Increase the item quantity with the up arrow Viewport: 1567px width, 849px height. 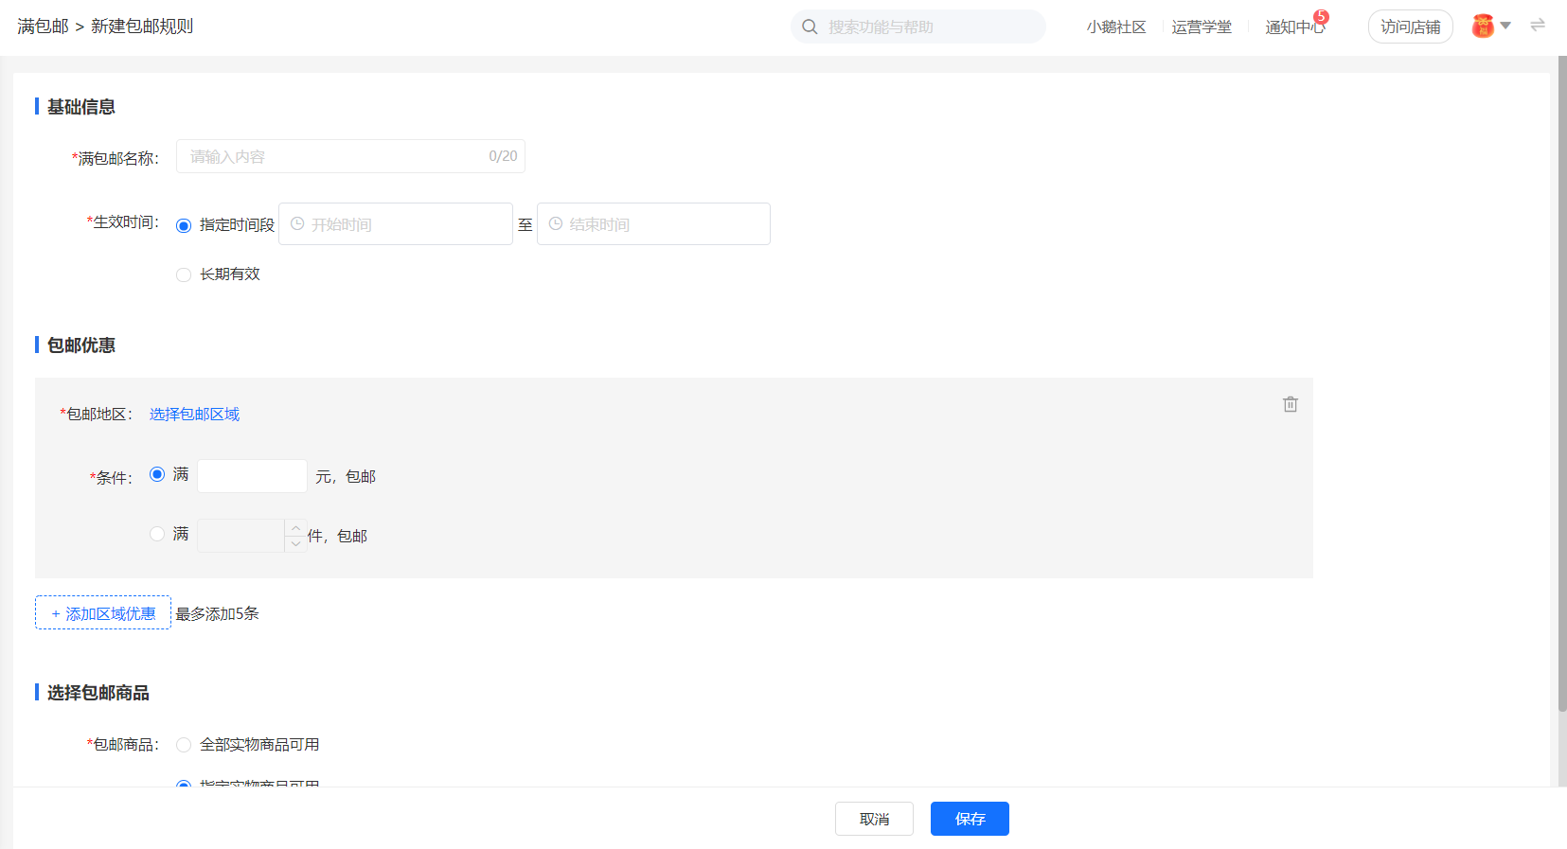[296, 527]
